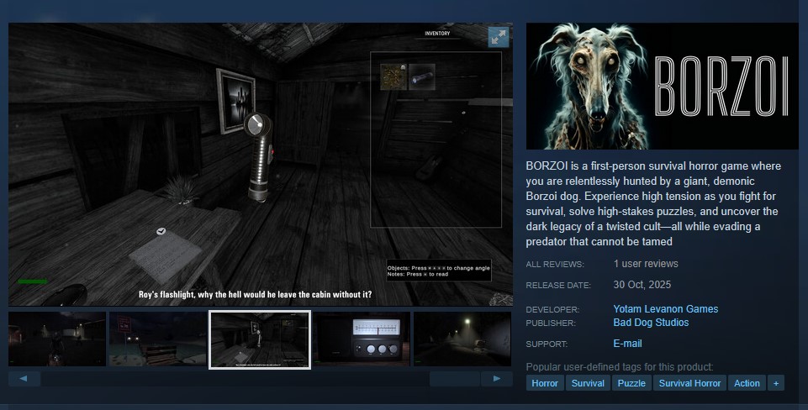Screen dimensions: 808x410
Task: Select the first thumbnail with character at night
Action: [57, 339]
